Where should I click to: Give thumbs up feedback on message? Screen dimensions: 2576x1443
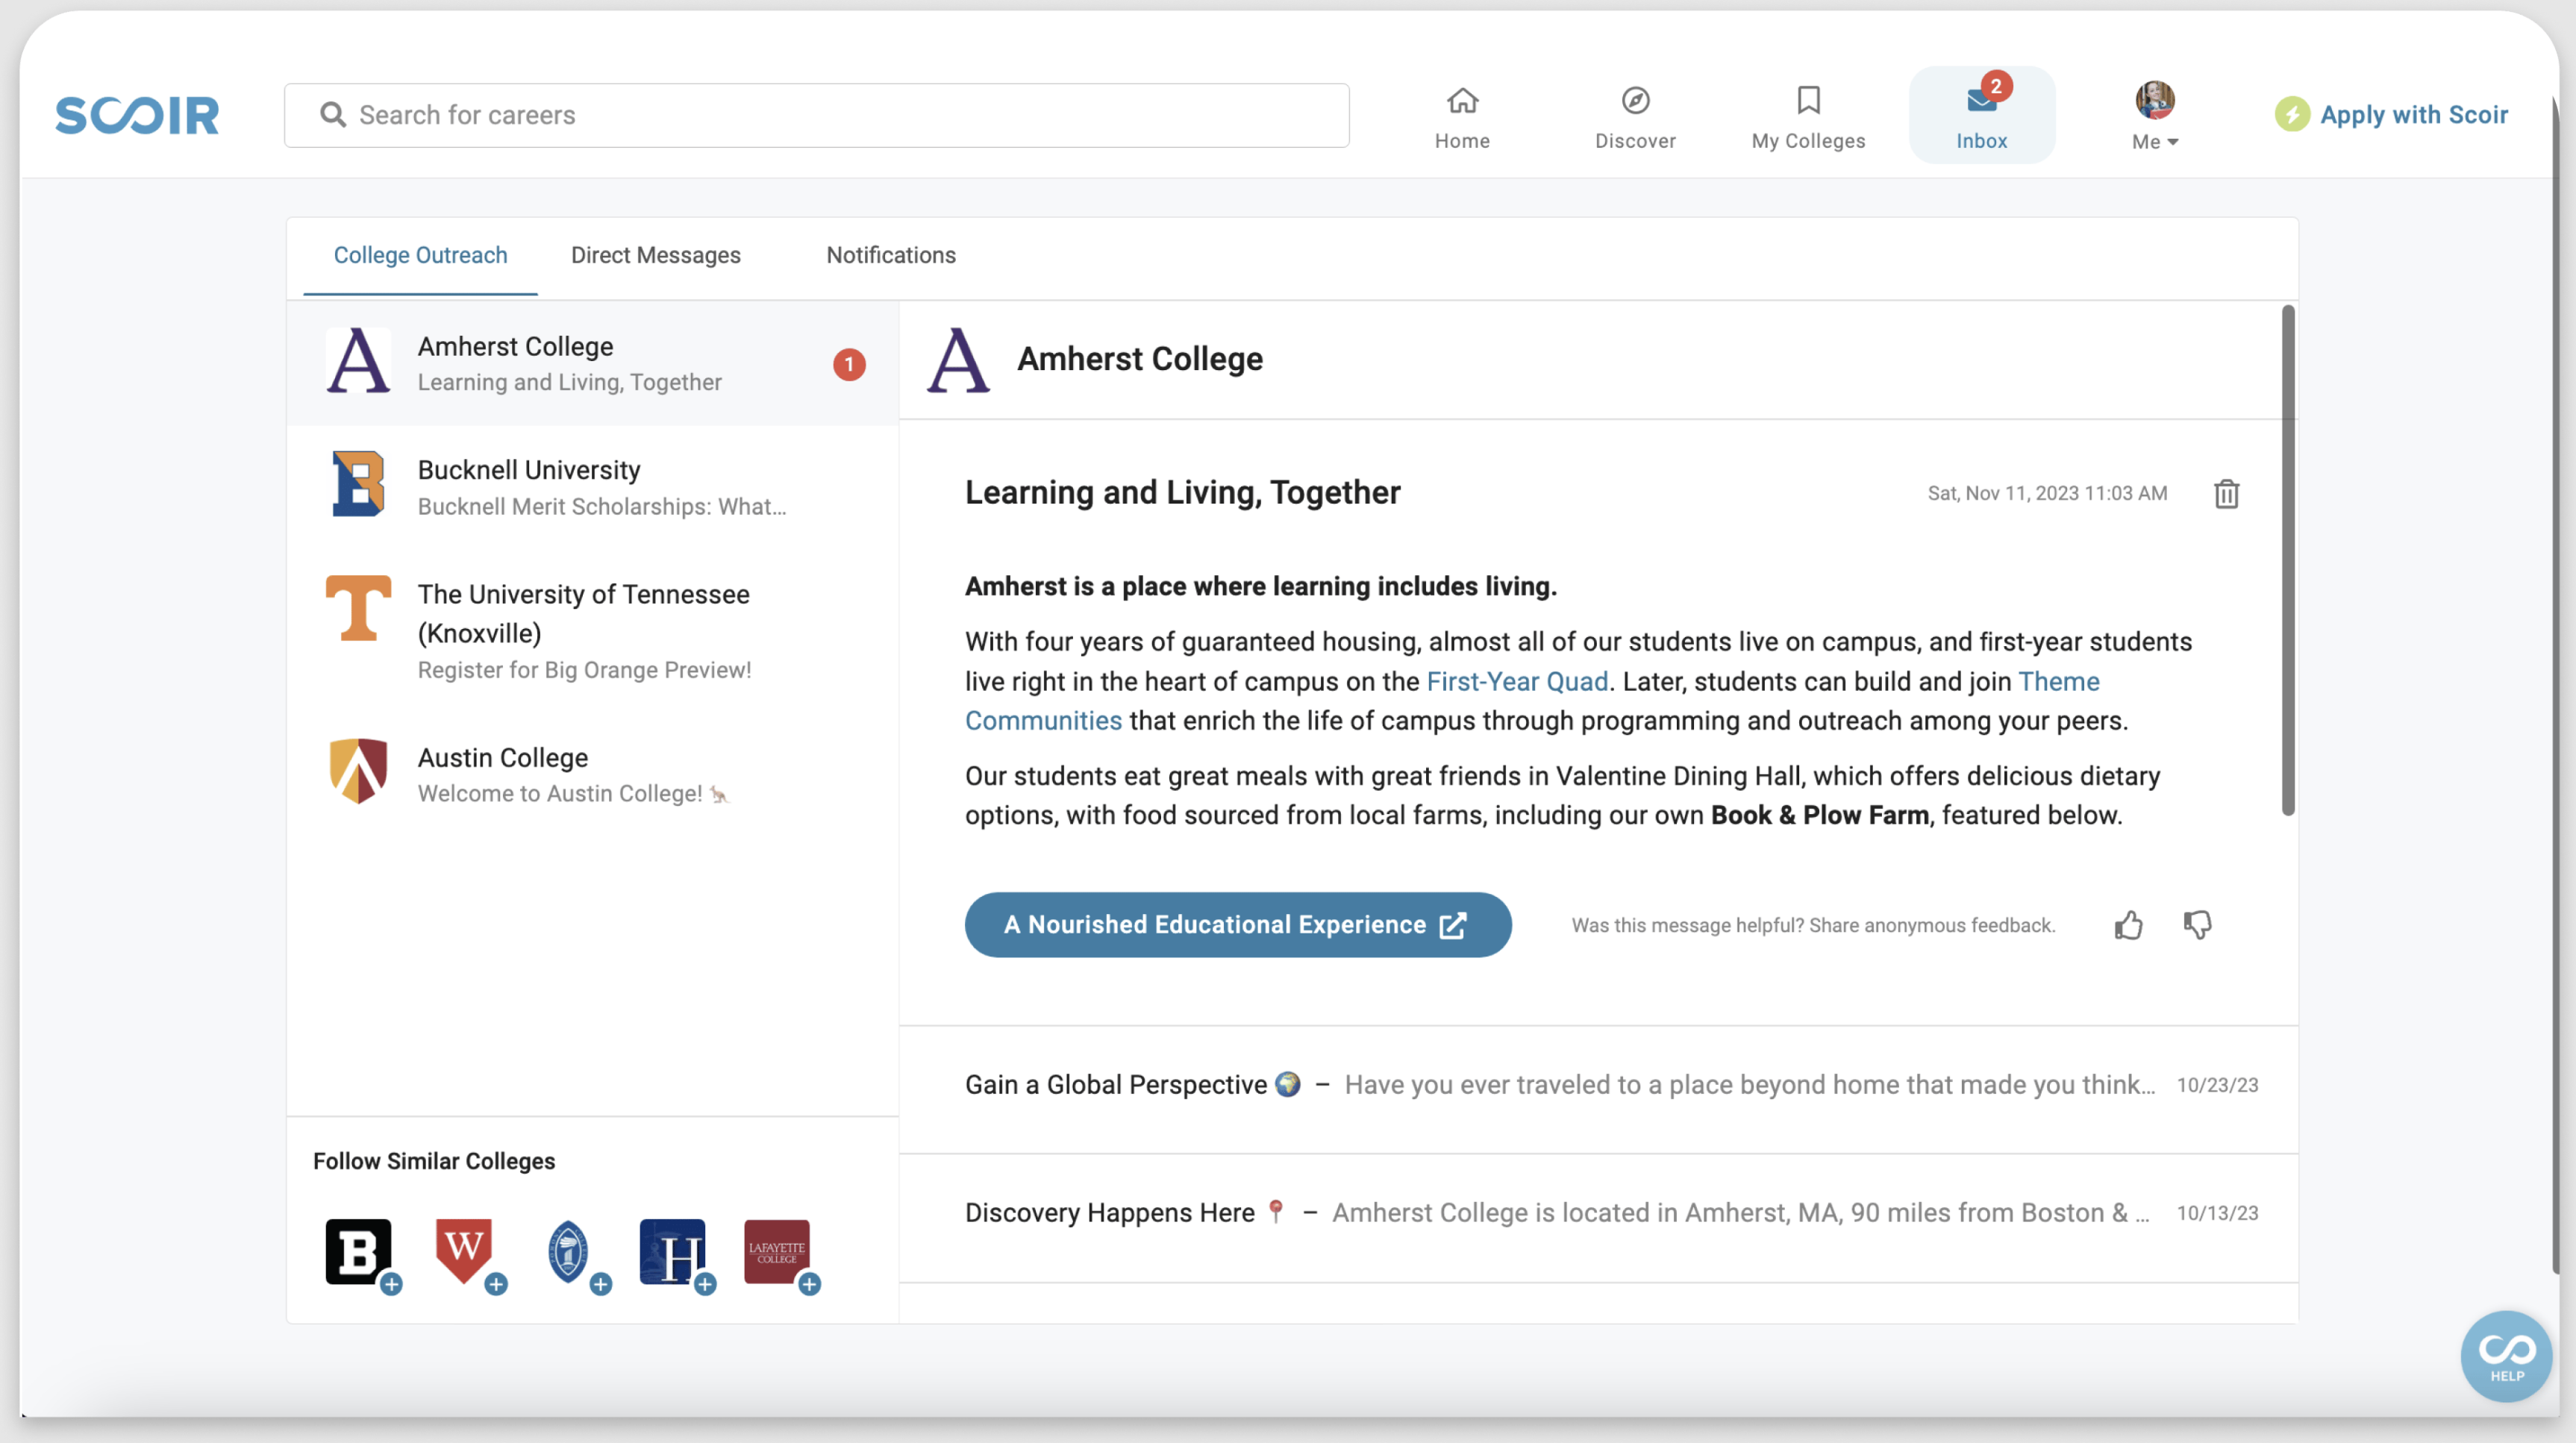tap(2128, 925)
